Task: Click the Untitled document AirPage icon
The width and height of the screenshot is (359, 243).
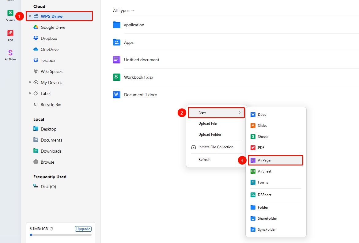Action: click(116, 60)
